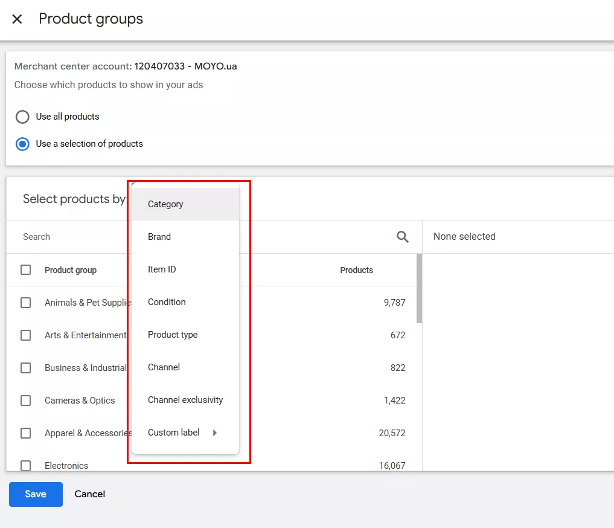Select Use a selection of products option
The width and height of the screenshot is (614, 528).
[x=22, y=144]
